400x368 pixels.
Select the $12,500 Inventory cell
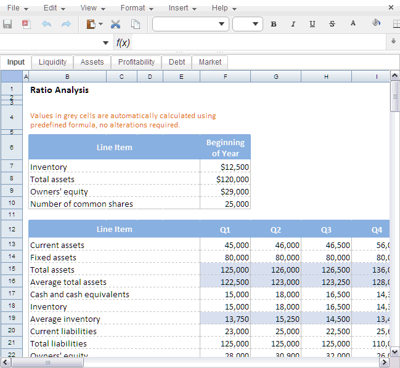pyautogui.click(x=225, y=167)
